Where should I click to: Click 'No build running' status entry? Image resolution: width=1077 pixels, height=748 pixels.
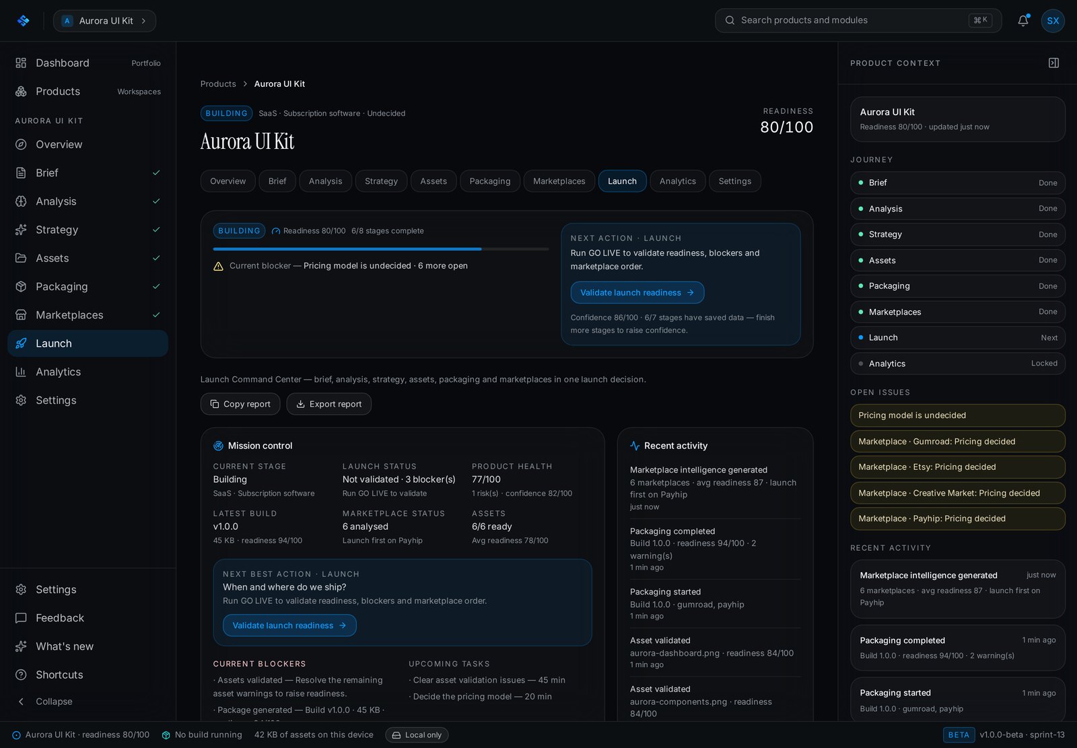click(202, 735)
